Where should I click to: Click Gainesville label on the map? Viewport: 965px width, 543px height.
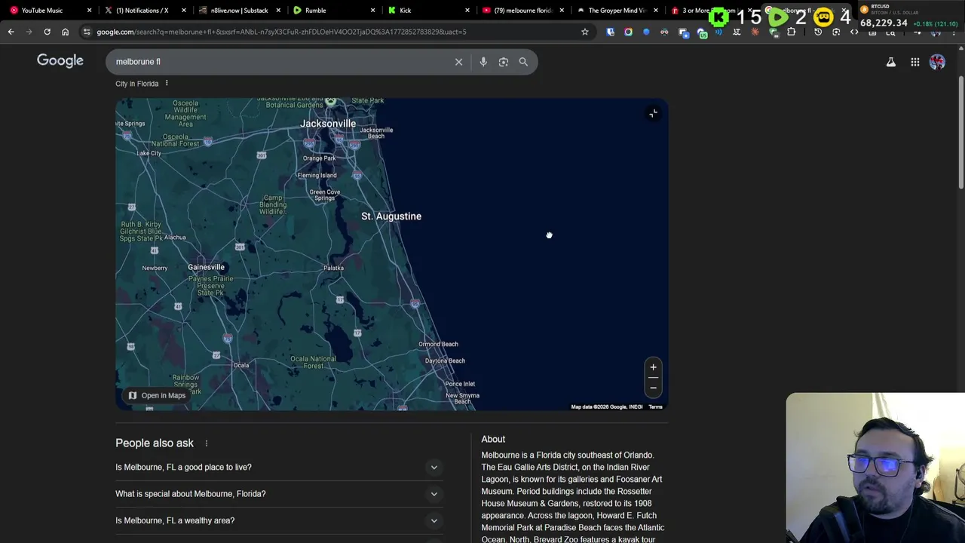[206, 267]
